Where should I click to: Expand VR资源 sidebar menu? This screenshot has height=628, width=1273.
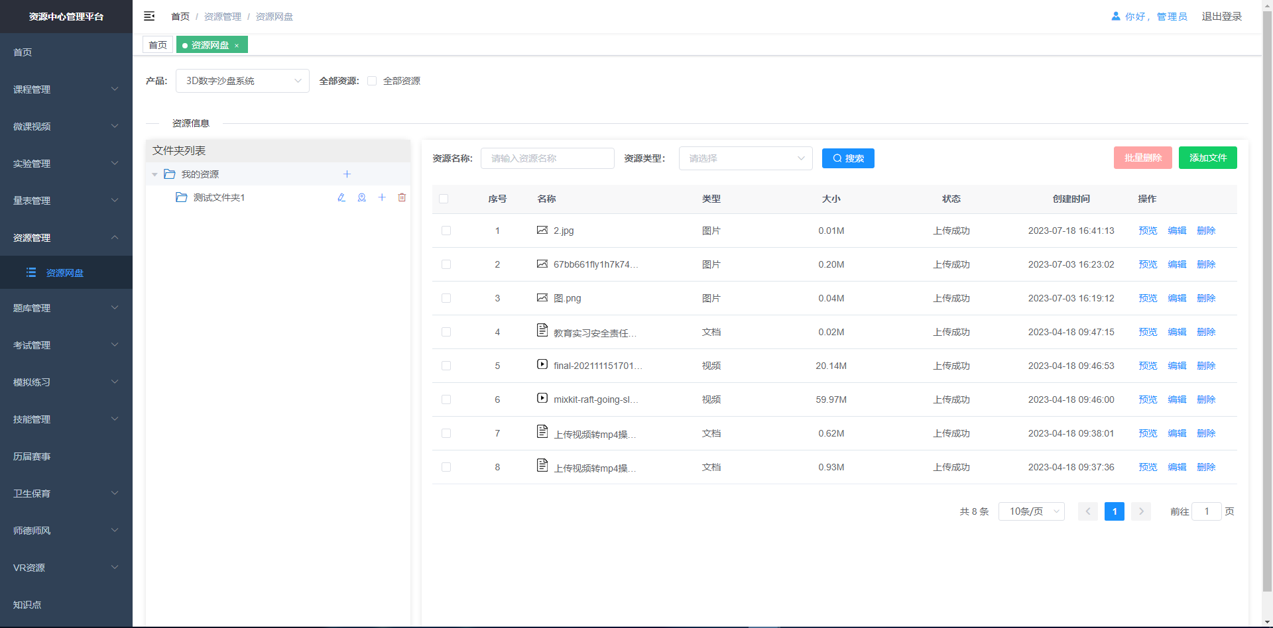click(x=66, y=567)
